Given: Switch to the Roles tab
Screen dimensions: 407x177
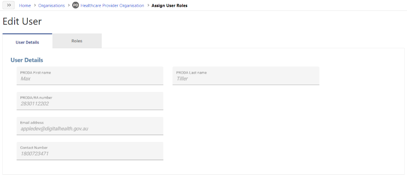Looking at the screenshot, I should coord(77,41).
